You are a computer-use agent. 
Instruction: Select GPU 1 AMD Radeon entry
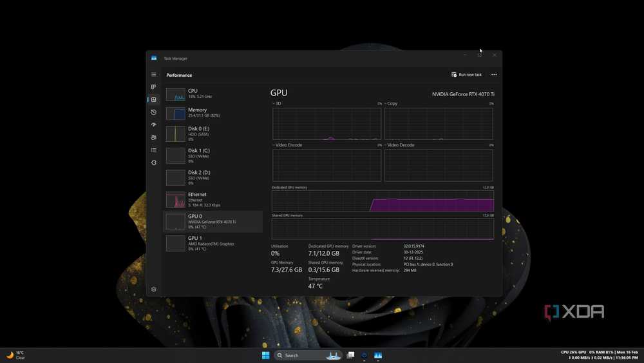[213, 243]
